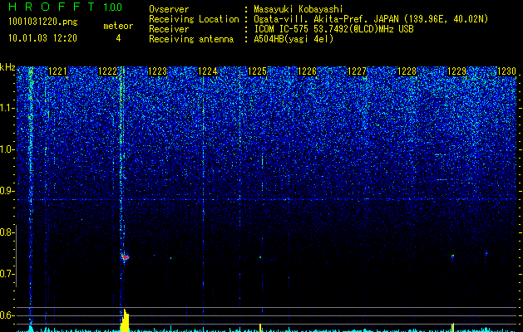Viewport: 523px width, 332px height.
Task: Click the 0.9 kHz axis label
Action: 7,191
